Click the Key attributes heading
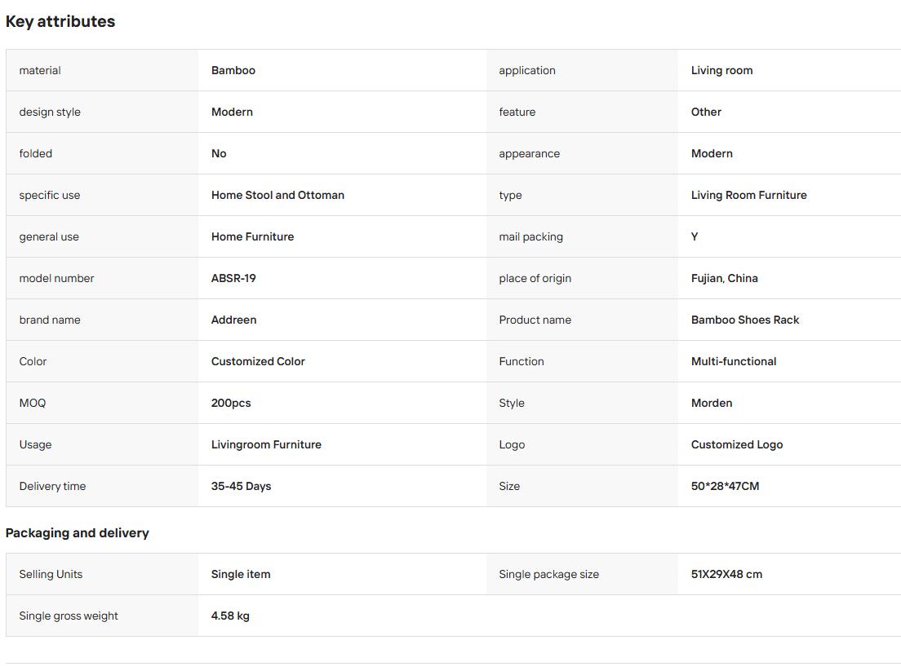This screenshot has width=901, height=671. pos(60,21)
